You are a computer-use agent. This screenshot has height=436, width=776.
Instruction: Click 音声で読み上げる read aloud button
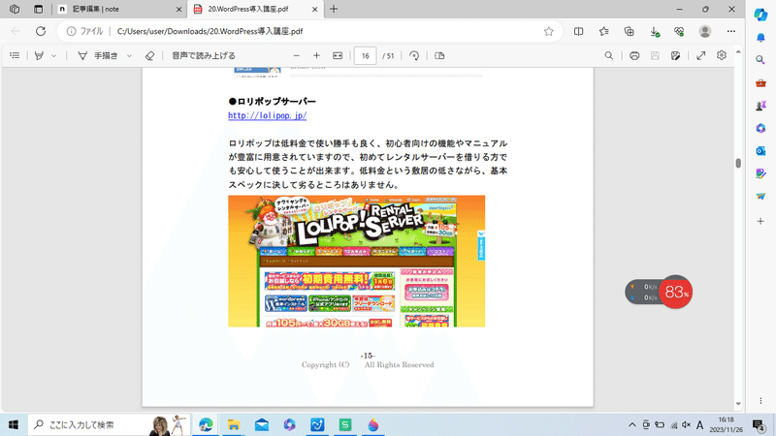(204, 56)
